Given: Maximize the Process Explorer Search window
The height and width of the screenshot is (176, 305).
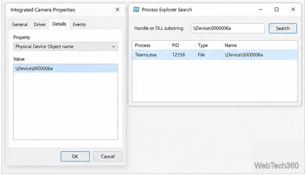Looking at the screenshot, I should pyautogui.click(x=276, y=9).
